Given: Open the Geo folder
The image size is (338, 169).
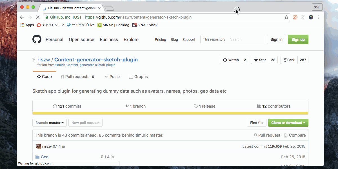Looking at the screenshot, I should pos(45,157).
